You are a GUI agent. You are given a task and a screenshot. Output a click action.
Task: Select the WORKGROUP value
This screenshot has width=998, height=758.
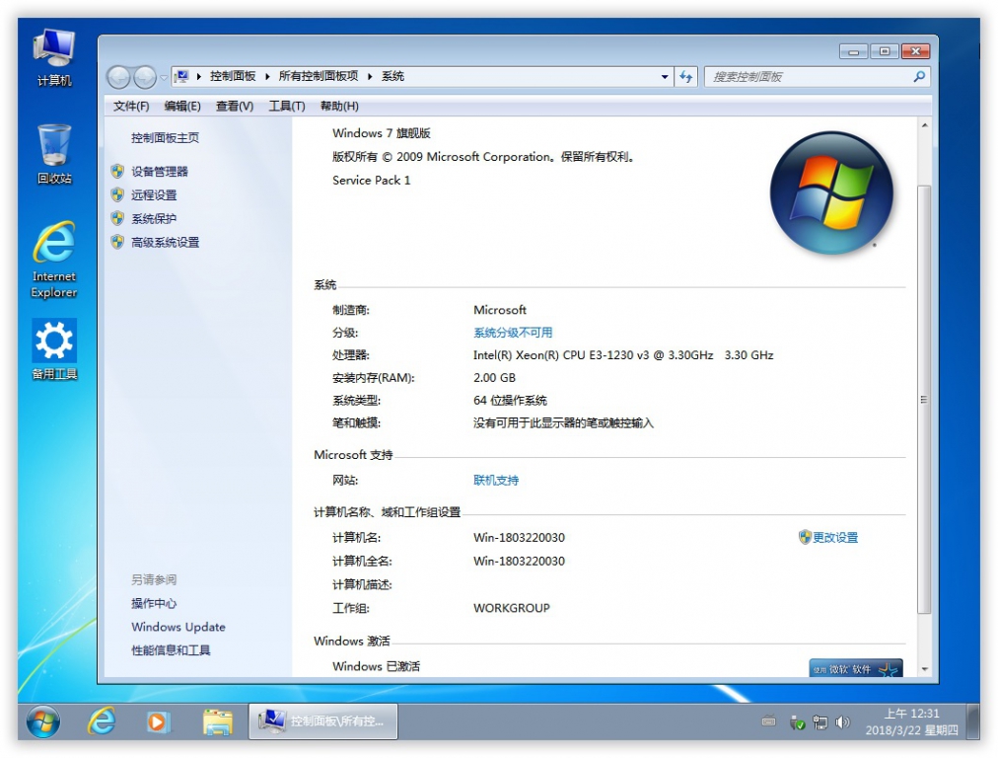point(512,608)
